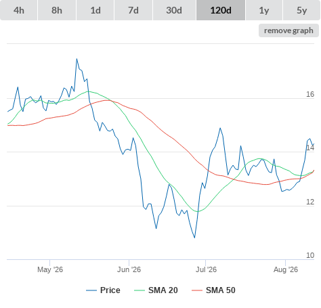Image resolution: width=321 pixels, height=308 pixels.
Task: Click the 16 value on y-axis
Action: click(x=310, y=94)
